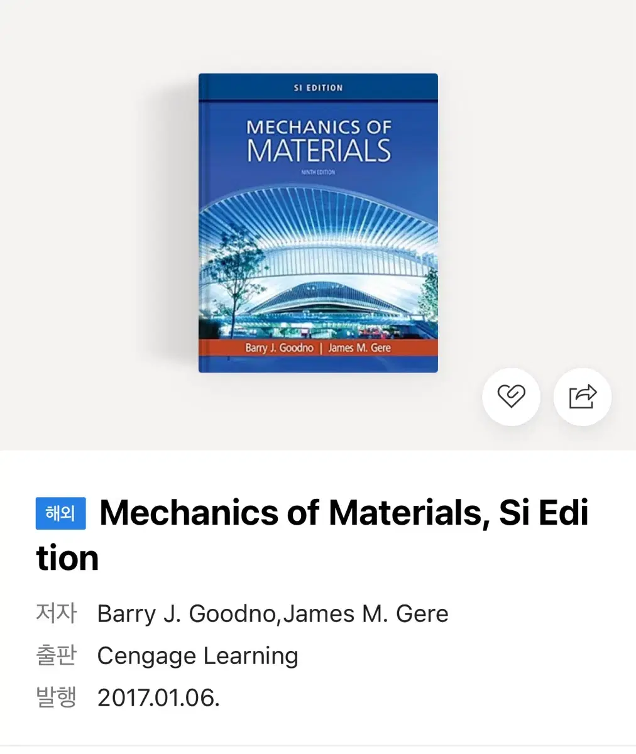Tap the word 'tion' on title's second line
The height and width of the screenshot is (754, 636).
tap(67, 558)
